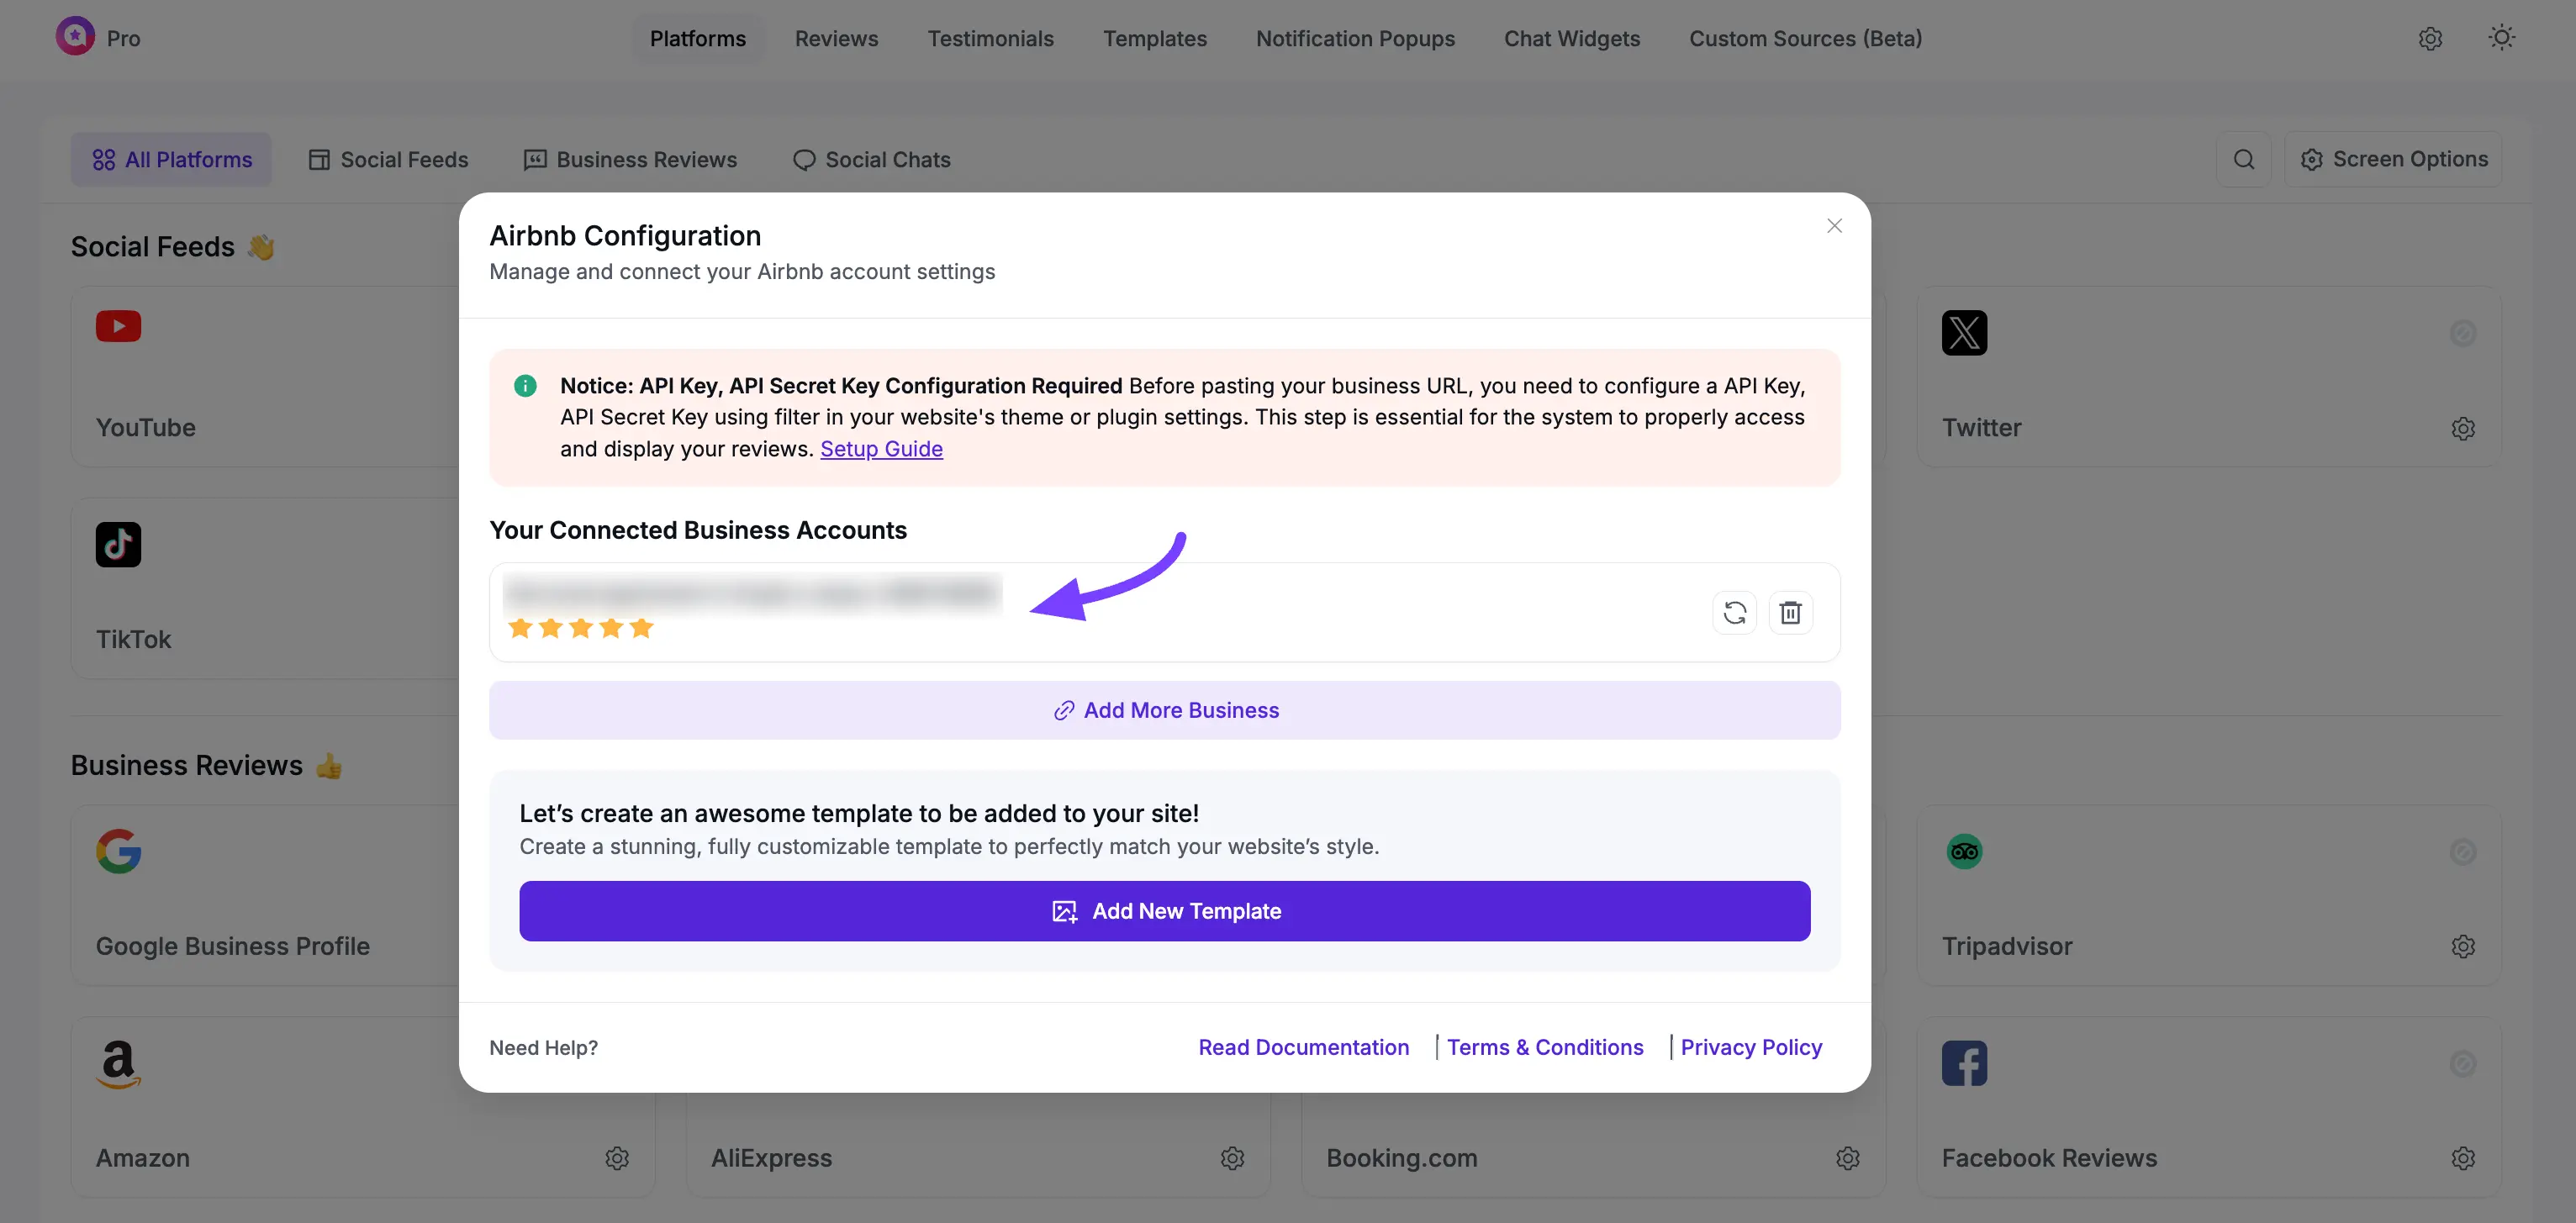Toggle the light/dark theme sun icon
Viewport: 2576px width, 1223px height.
pyautogui.click(x=2501, y=38)
